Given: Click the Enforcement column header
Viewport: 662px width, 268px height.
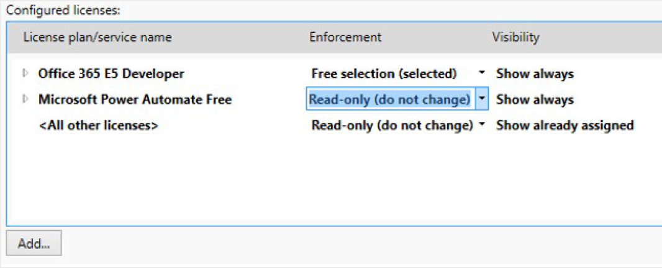Looking at the screenshot, I should [x=345, y=37].
